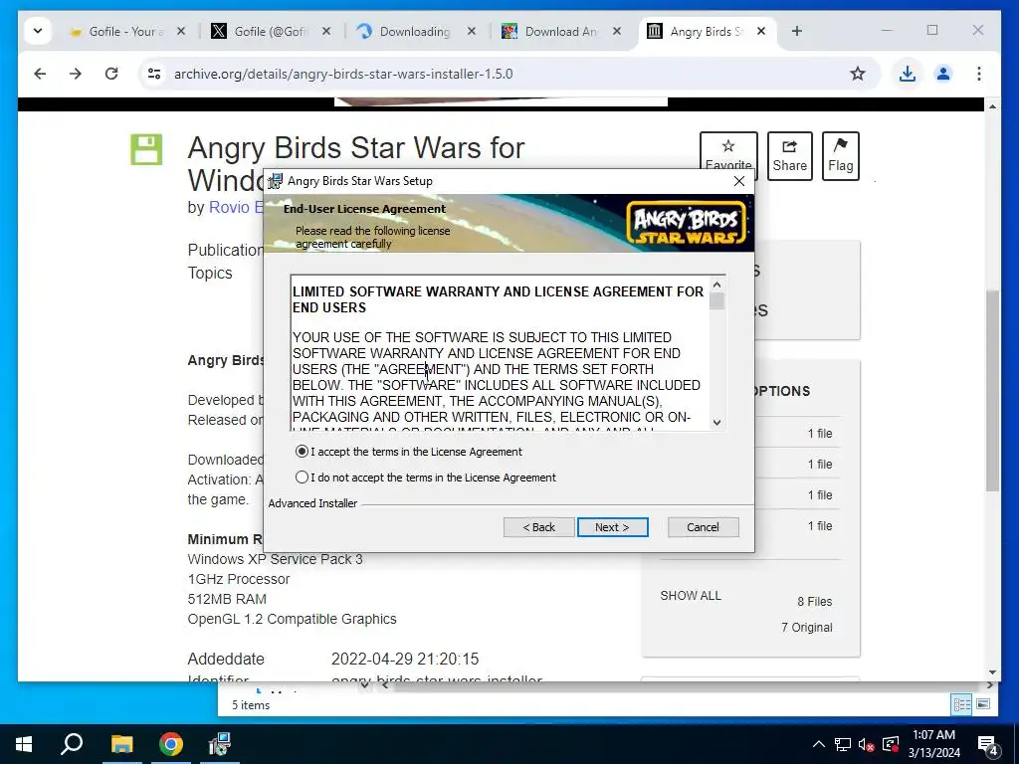Show hidden system tray icons
The width and height of the screenshot is (1019, 764).
[x=818, y=744]
